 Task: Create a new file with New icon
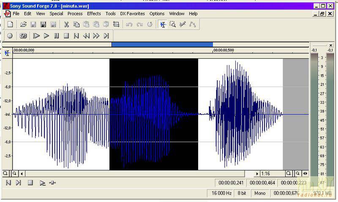[10, 25]
